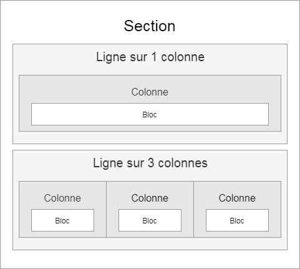Image resolution: width=300 pixels, height=269 pixels.
Task: Select the middle Bloc box in three-column row
Action: tap(150, 220)
